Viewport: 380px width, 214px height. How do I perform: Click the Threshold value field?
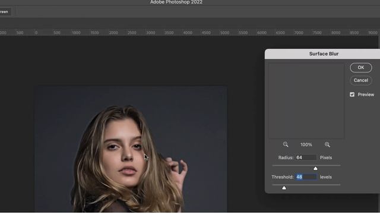click(x=306, y=177)
